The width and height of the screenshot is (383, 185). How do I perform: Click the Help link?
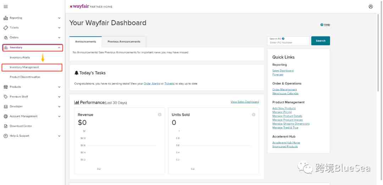click(x=325, y=25)
